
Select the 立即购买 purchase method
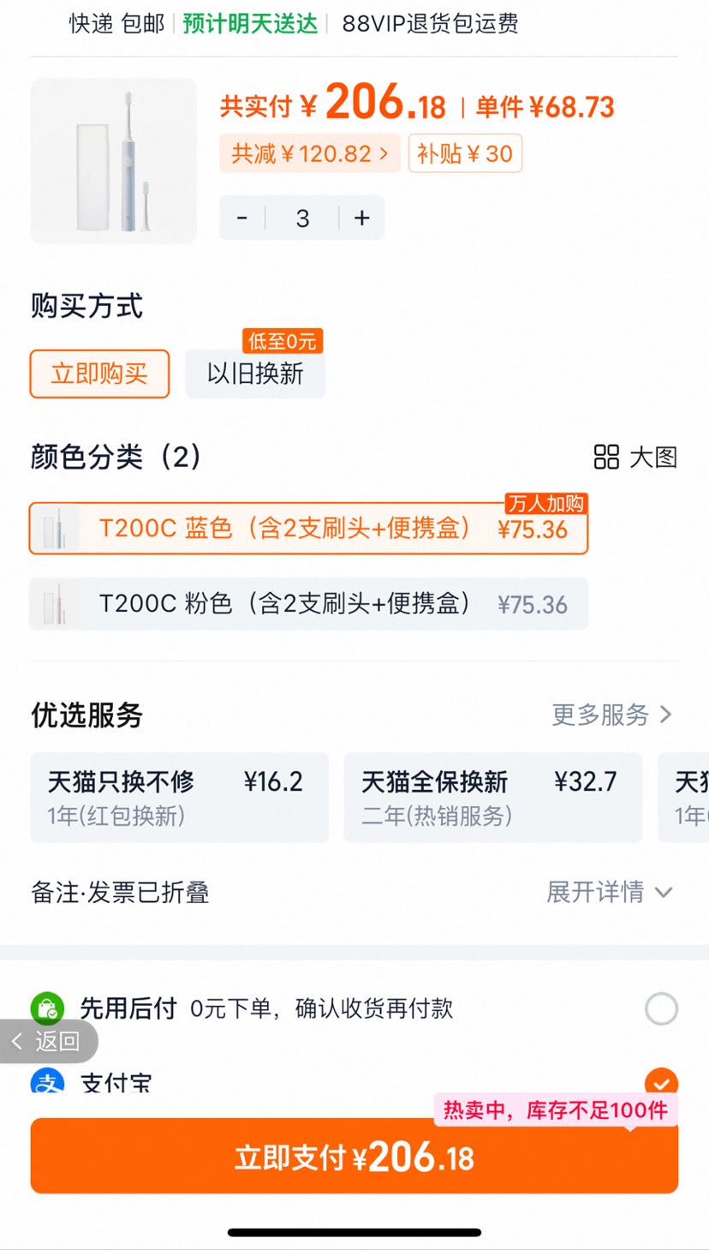(x=99, y=374)
